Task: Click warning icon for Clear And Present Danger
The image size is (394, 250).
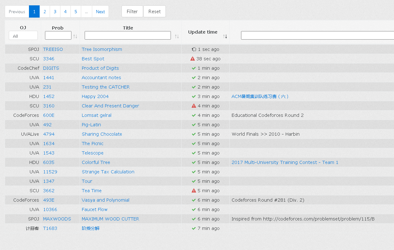Action: tap(194, 106)
